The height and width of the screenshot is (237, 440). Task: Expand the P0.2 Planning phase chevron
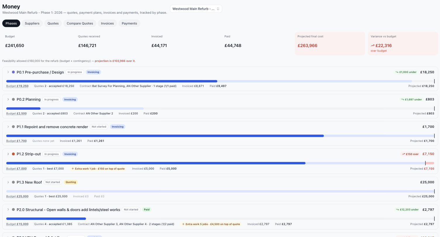click(8, 100)
